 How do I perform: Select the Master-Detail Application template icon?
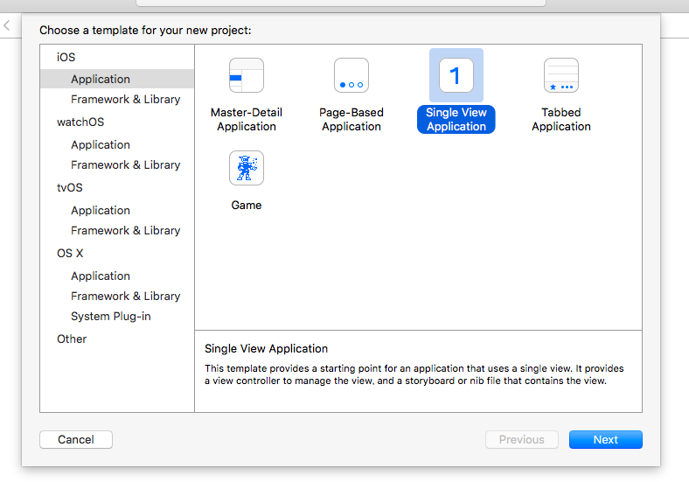tap(246, 75)
